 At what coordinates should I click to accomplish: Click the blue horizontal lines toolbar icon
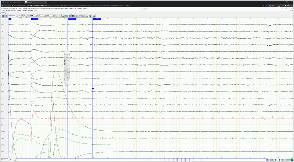[x=3, y=16]
